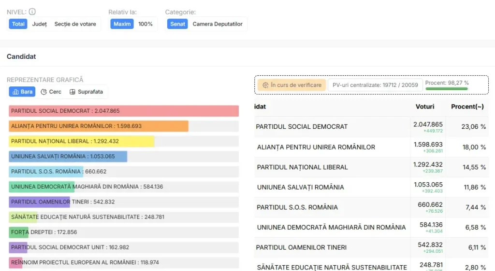This screenshot has height=271, width=495.
Task: Click PV-uri centralizate counter
Action: click(x=375, y=85)
